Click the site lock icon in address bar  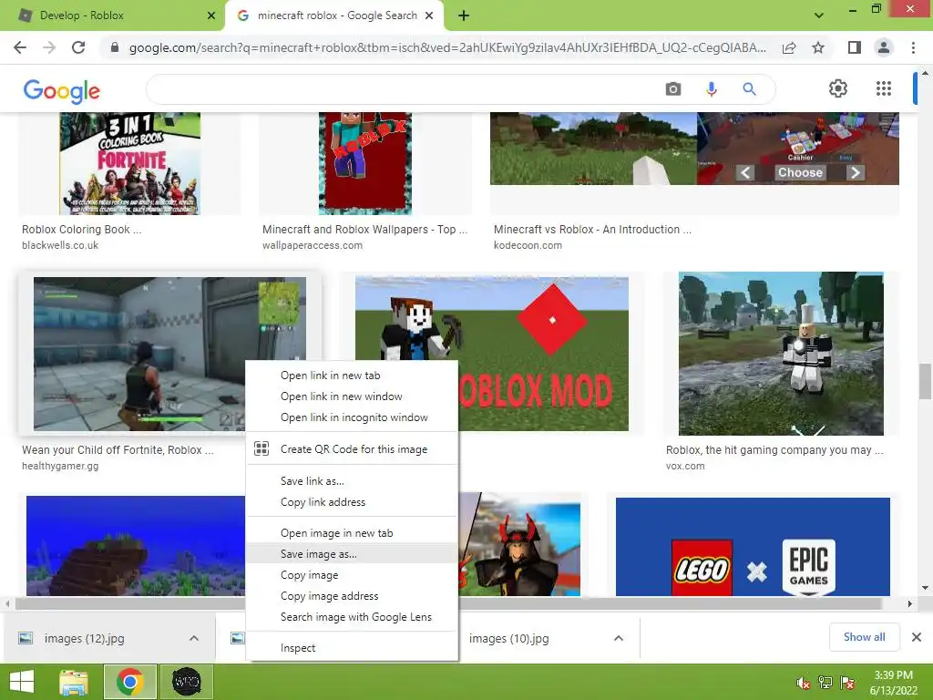[x=115, y=47]
